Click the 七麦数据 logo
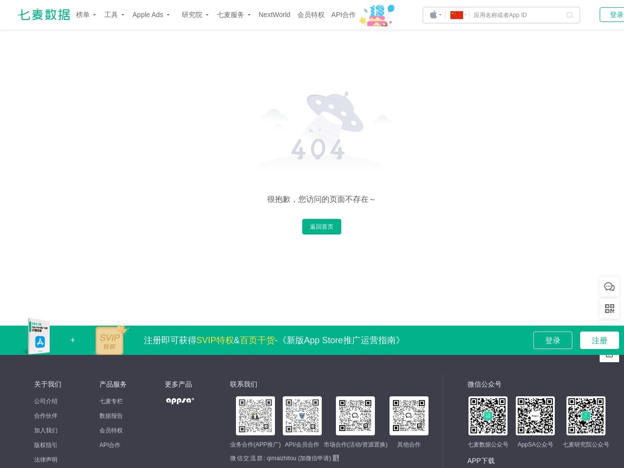 pyautogui.click(x=44, y=15)
